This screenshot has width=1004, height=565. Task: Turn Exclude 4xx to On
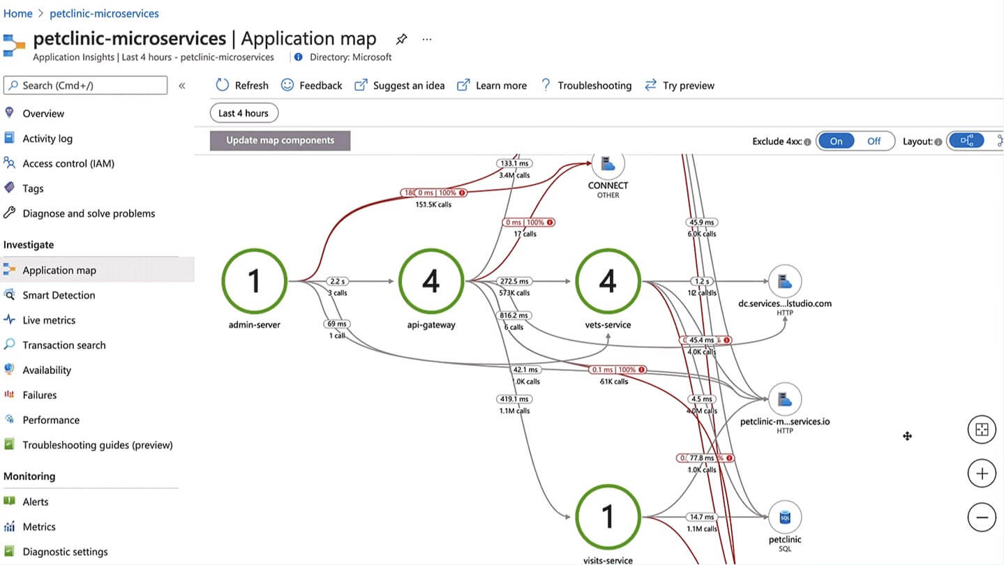836,141
